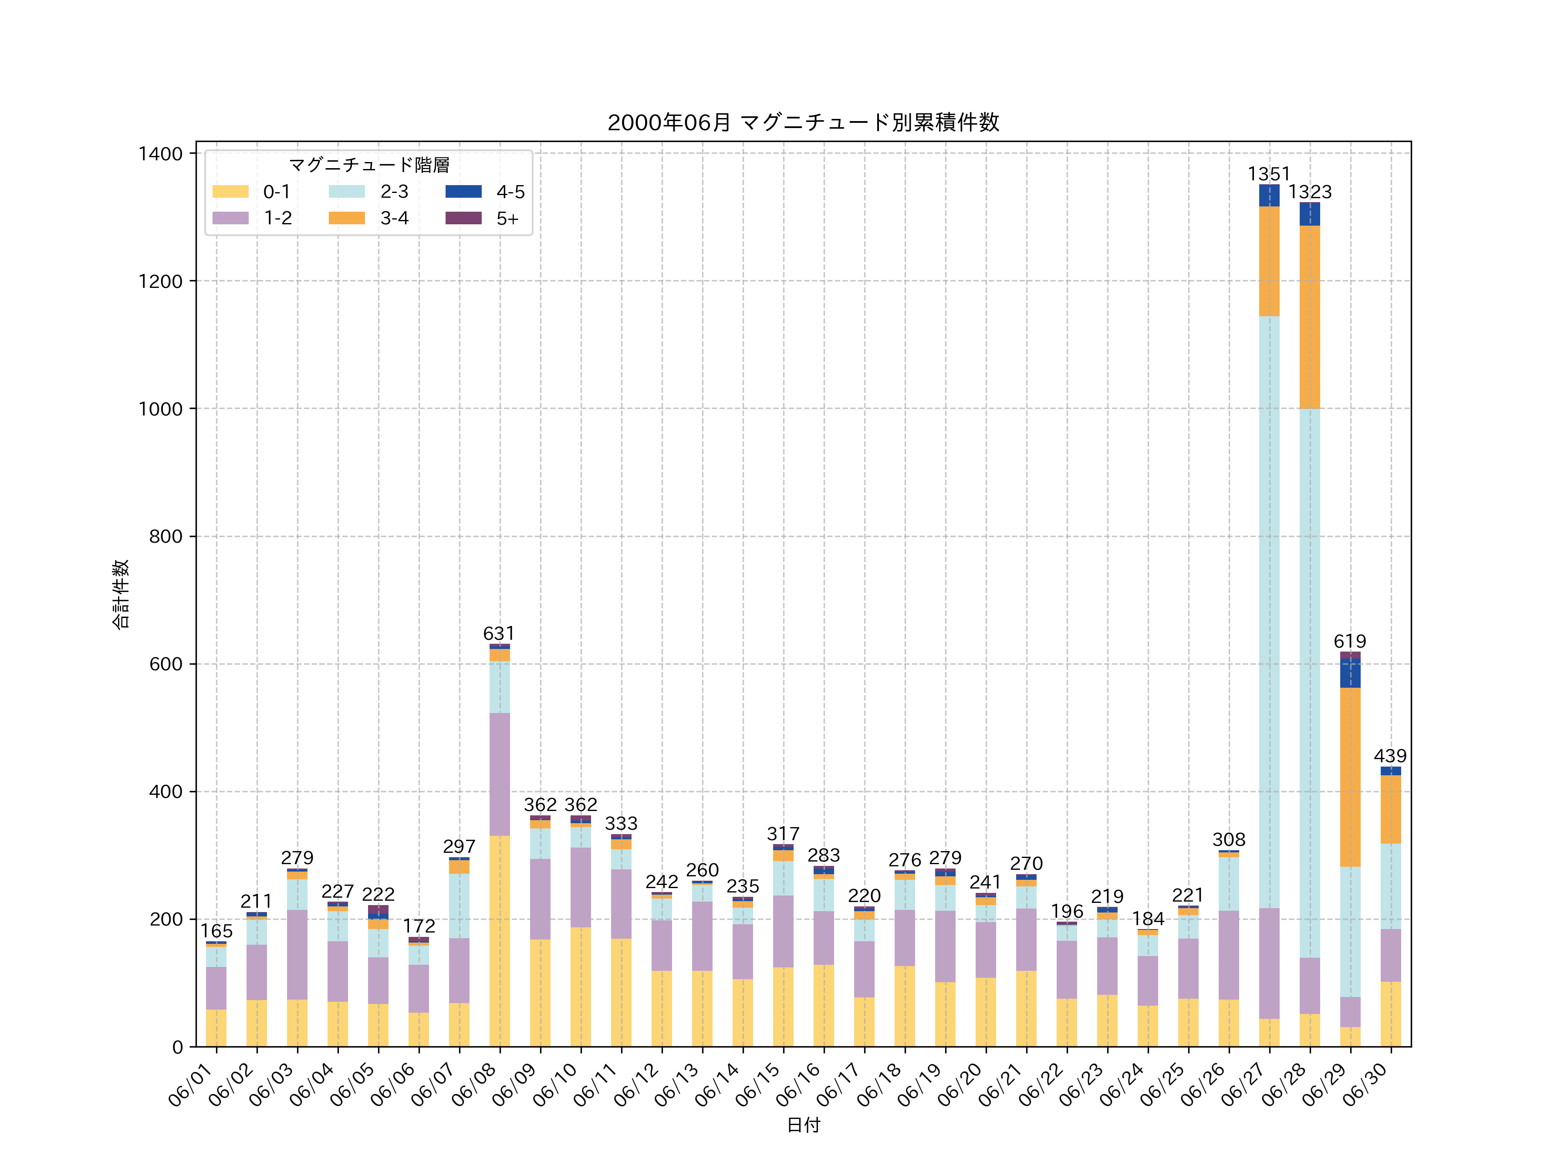Image resolution: width=1568 pixels, height=1176 pixels.
Task: Click the 1-2 purple legend swatch
Action: (x=230, y=218)
